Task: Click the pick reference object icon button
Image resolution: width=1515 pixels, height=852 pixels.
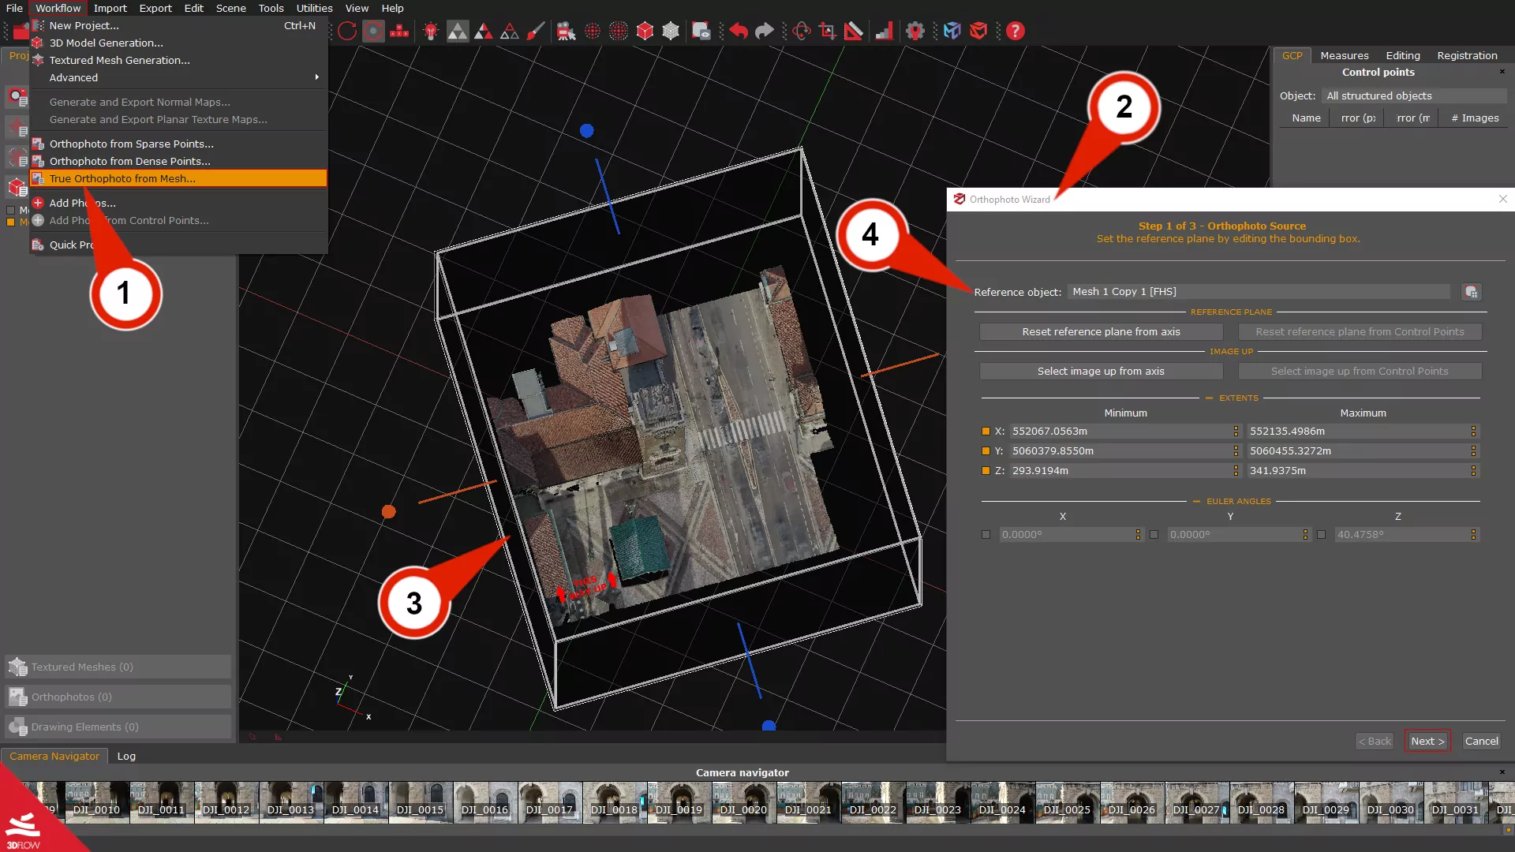Action: [1471, 292]
